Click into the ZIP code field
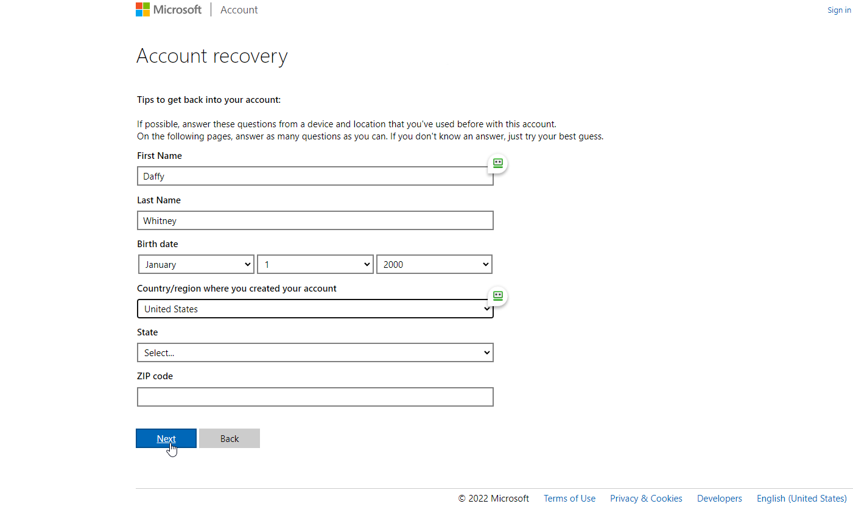Image resolution: width=853 pixels, height=515 pixels. tap(315, 397)
